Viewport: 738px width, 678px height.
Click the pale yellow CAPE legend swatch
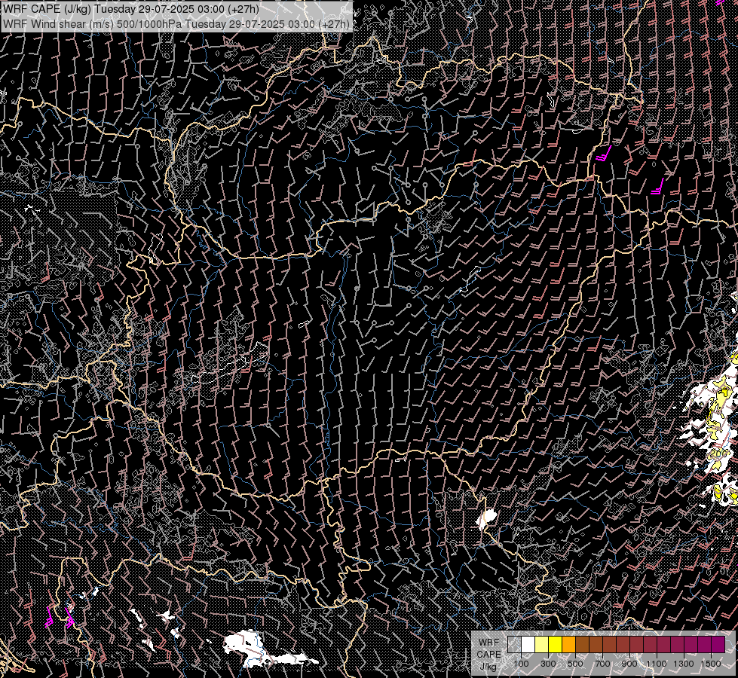point(542,645)
